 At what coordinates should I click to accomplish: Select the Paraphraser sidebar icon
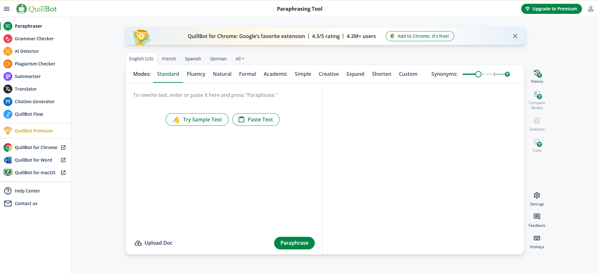pos(8,26)
